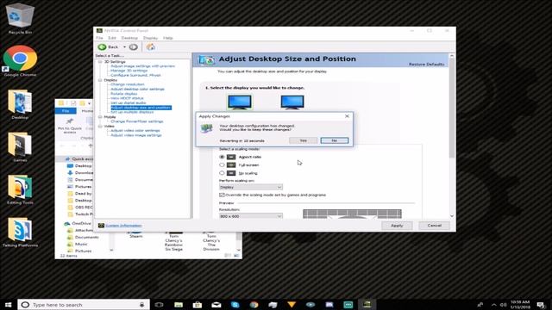Image resolution: width=552 pixels, height=310 pixels.
Task: Open the System Information link
Action: coord(123,226)
